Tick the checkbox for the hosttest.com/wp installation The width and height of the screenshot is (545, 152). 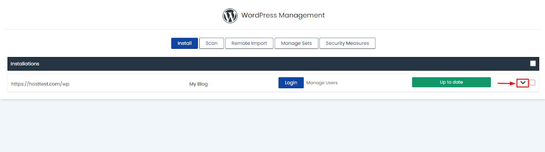coord(532,82)
